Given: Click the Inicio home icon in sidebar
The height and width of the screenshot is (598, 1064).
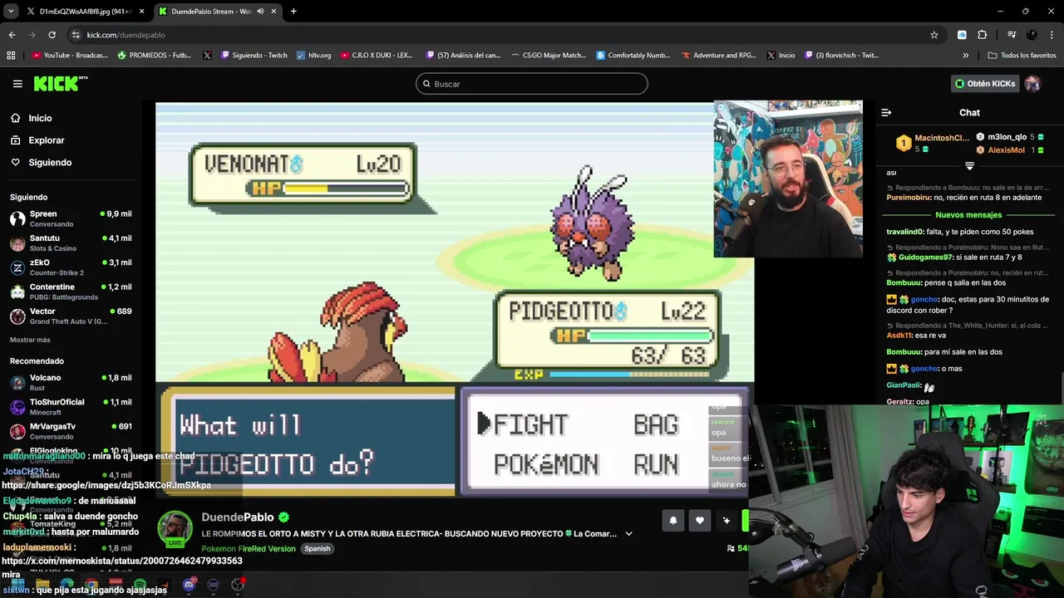Looking at the screenshot, I should [15, 118].
